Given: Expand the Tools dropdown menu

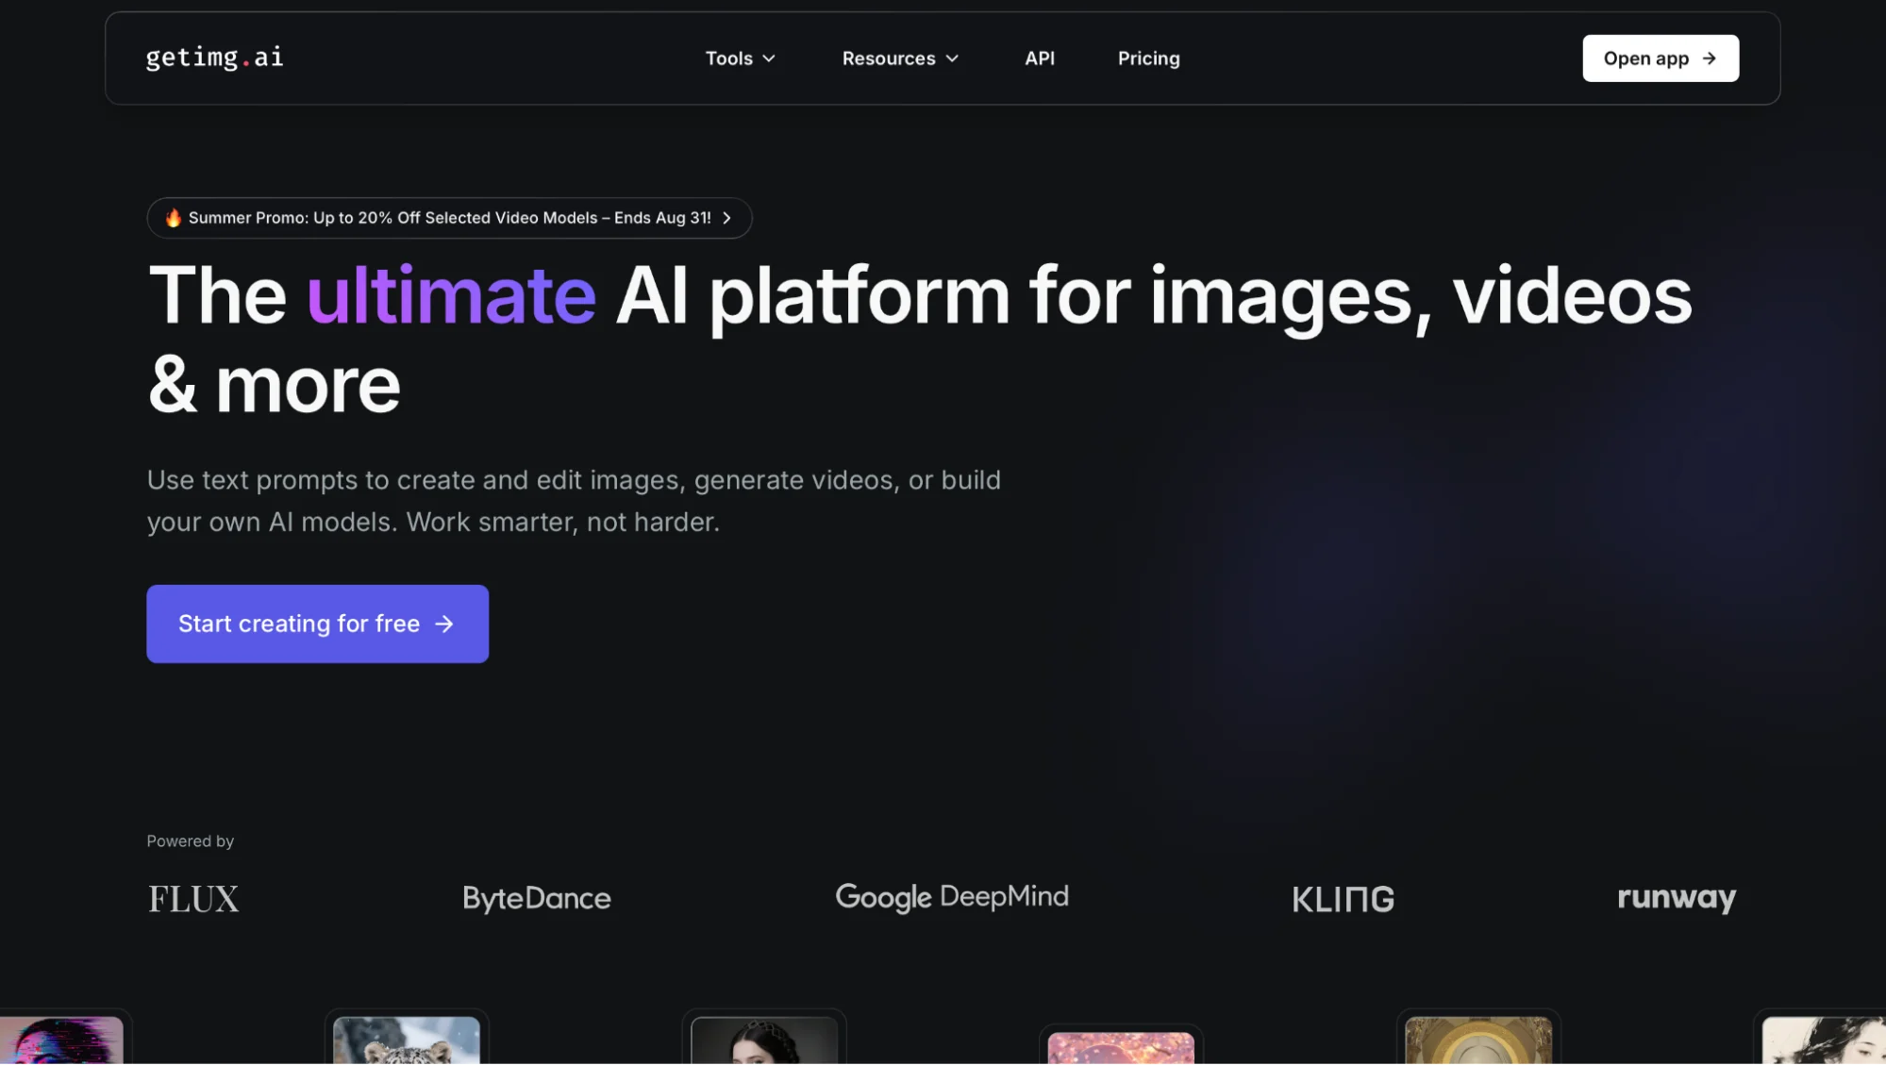Looking at the screenshot, I should (x=741, y=58).
